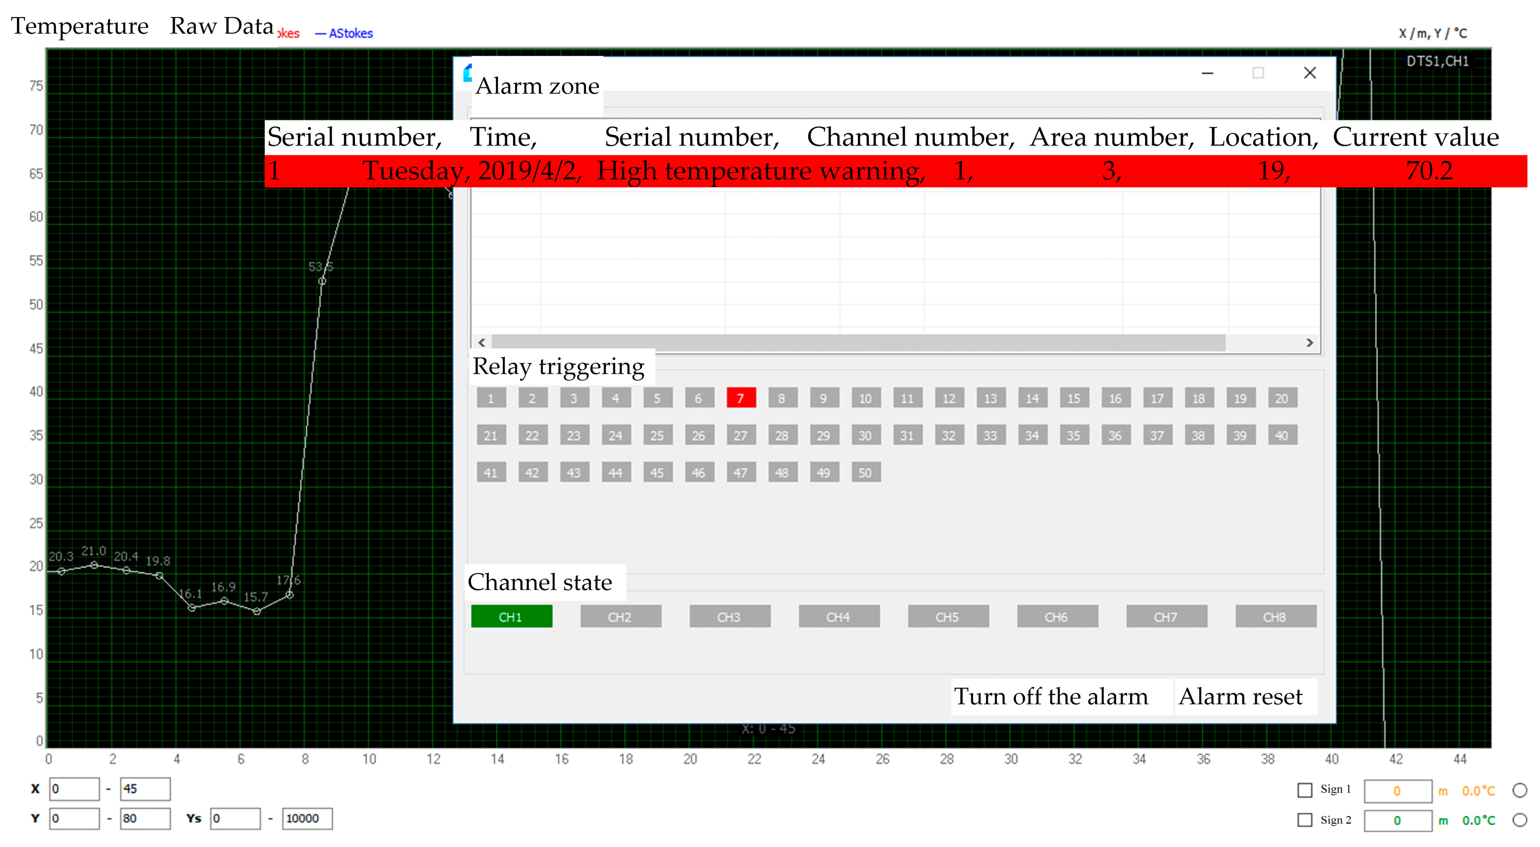1540x847 pixels.
Task: Select the green CH1 channel state
Action: pos(511,617)
